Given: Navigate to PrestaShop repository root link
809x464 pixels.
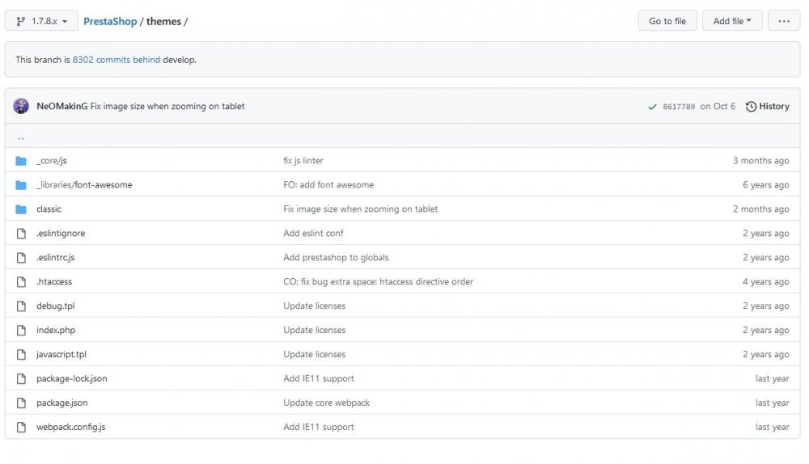Looking at the screenshot, I should pos(110,21).
